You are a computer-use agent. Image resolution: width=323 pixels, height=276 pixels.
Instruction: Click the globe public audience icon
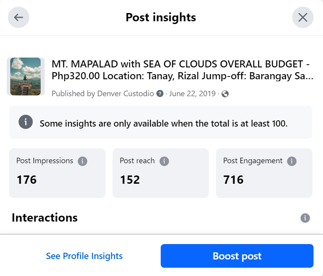(225, 94)
